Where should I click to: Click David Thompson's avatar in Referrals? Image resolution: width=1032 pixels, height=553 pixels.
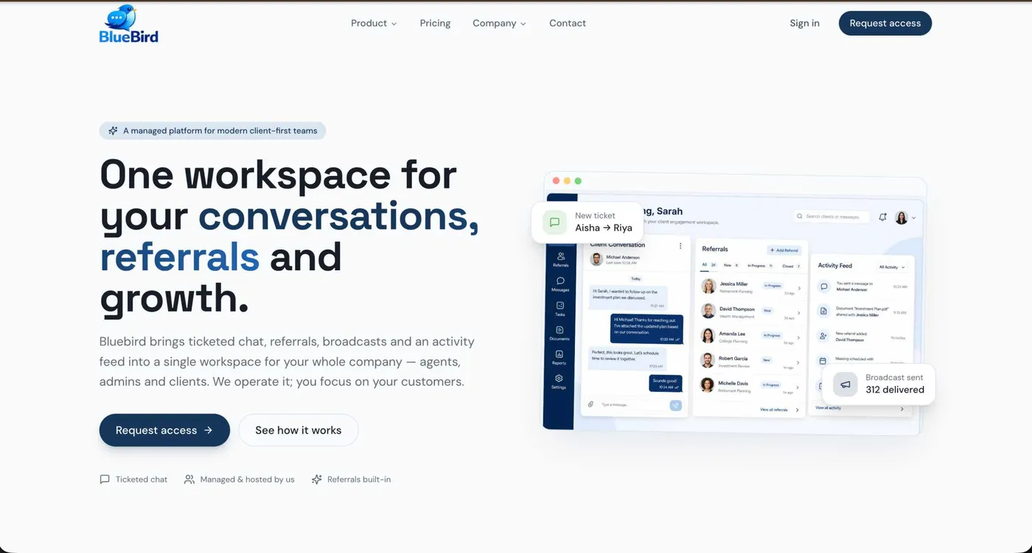coord(708,311)
